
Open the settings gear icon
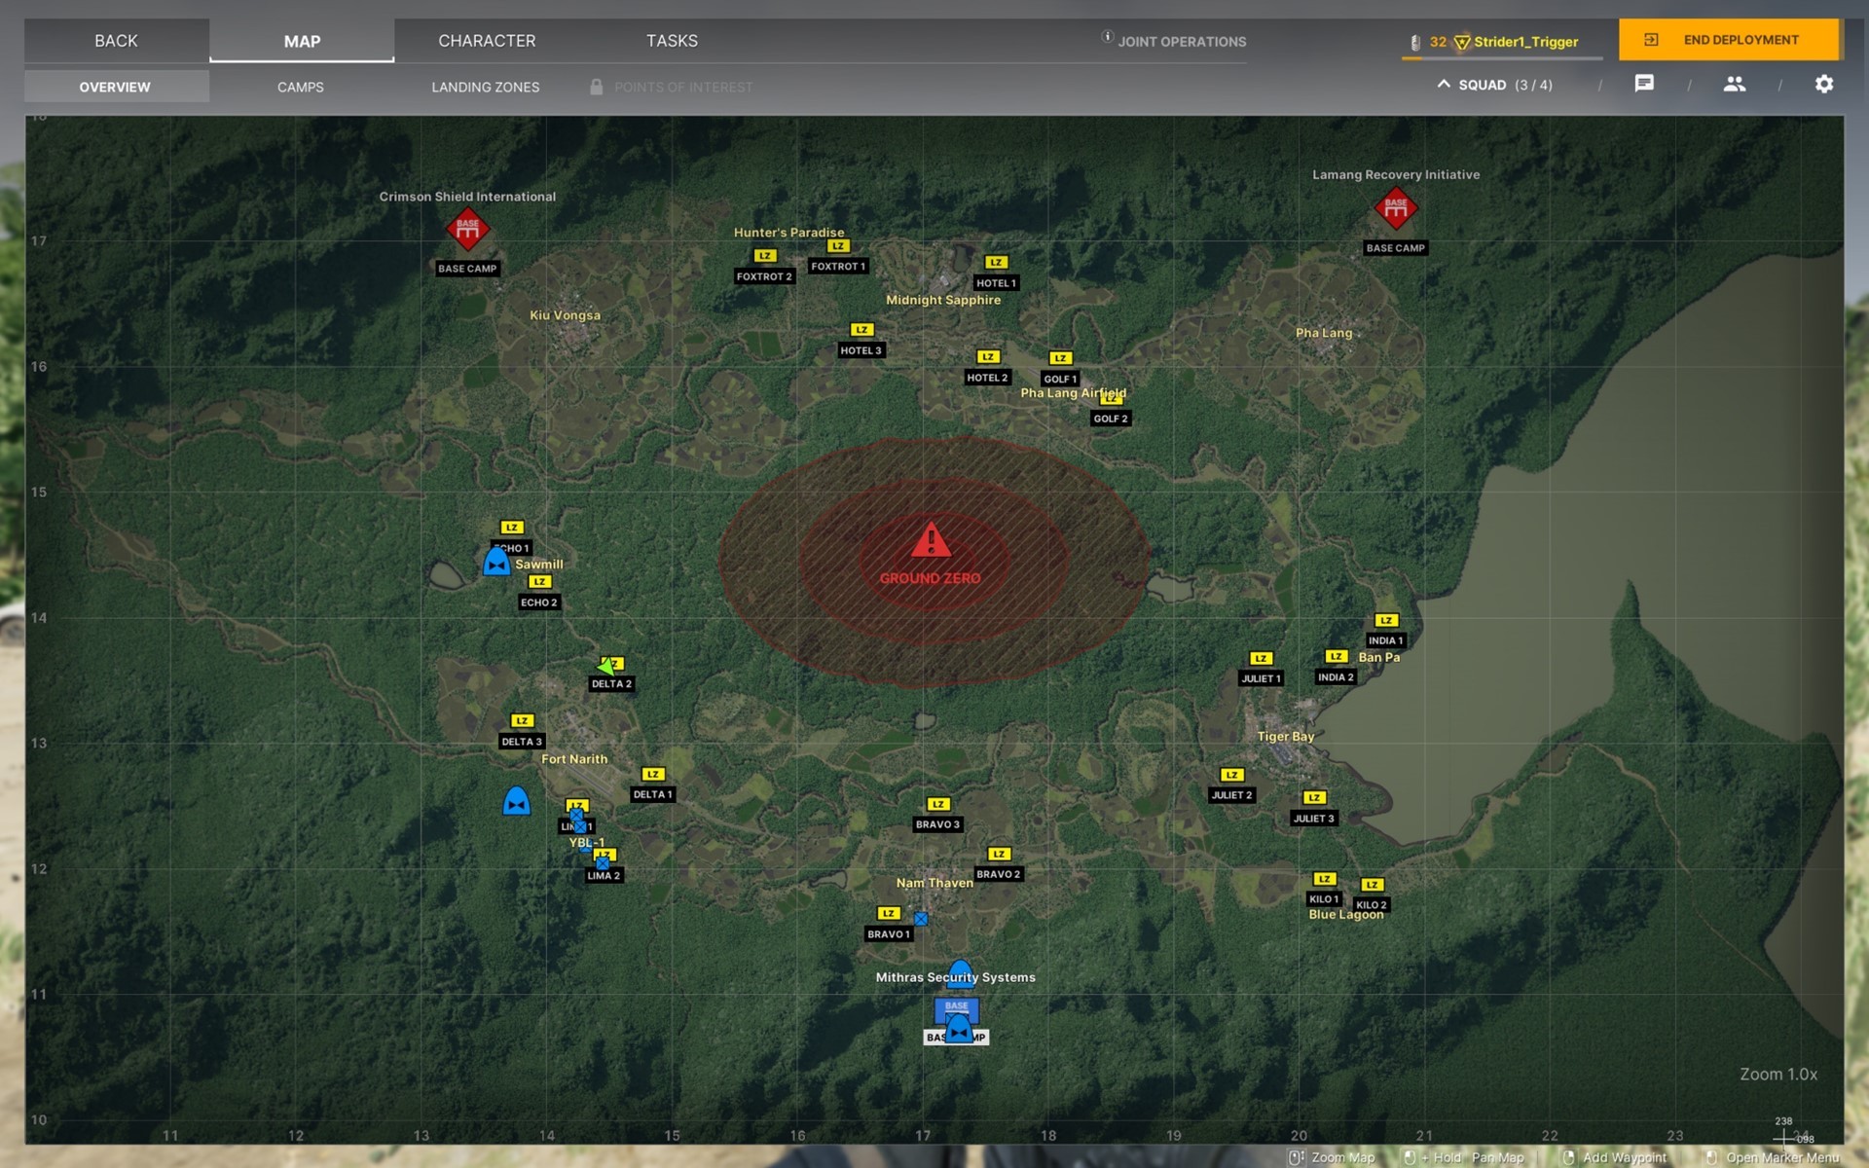(1824, 84)
